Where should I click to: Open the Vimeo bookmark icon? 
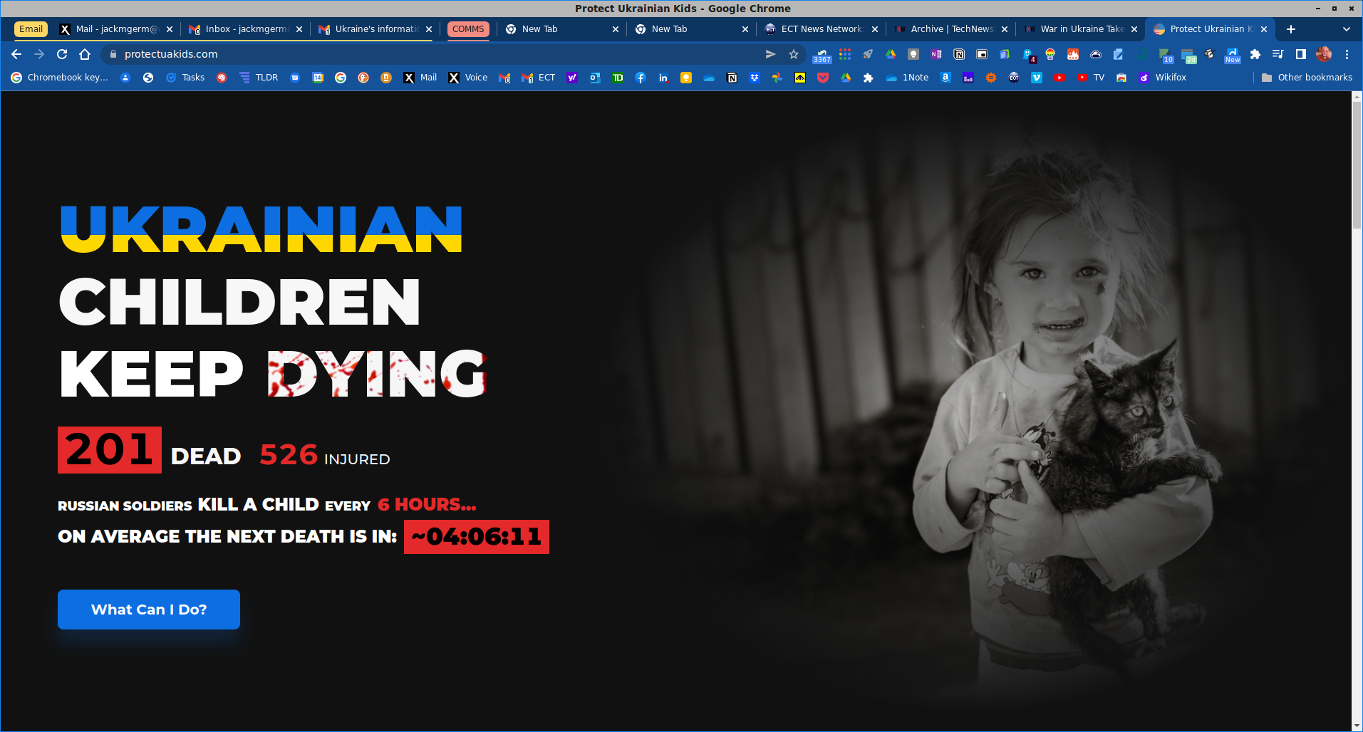(x=1037, y=78)
